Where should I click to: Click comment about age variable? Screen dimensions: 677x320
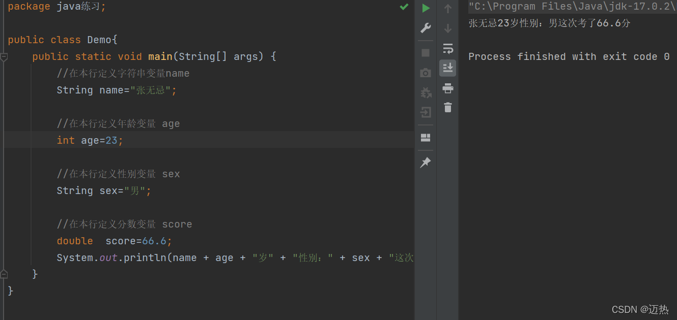[x=118, y=123]
